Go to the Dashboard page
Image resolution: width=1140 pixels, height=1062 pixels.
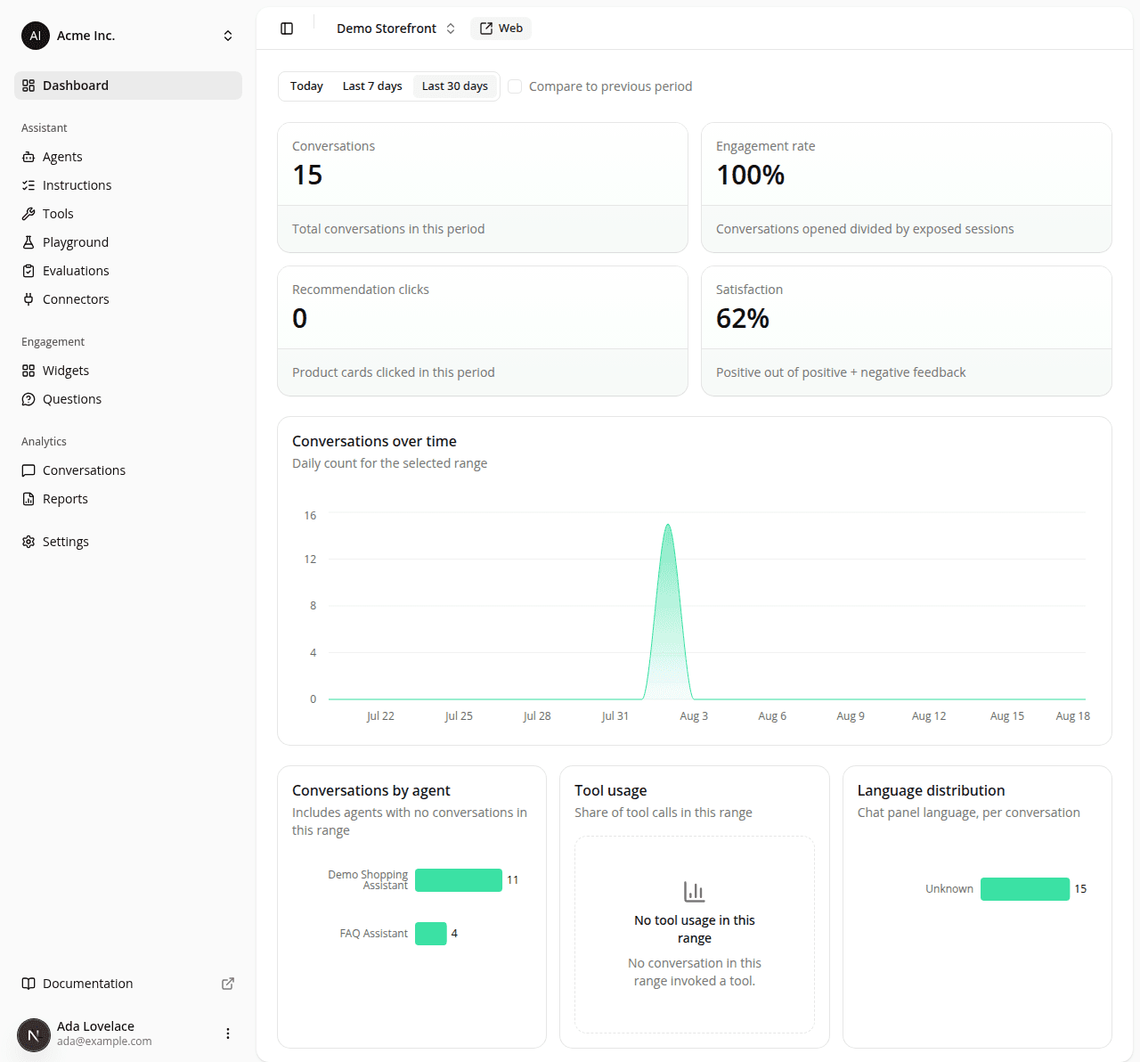click(128, 86)
